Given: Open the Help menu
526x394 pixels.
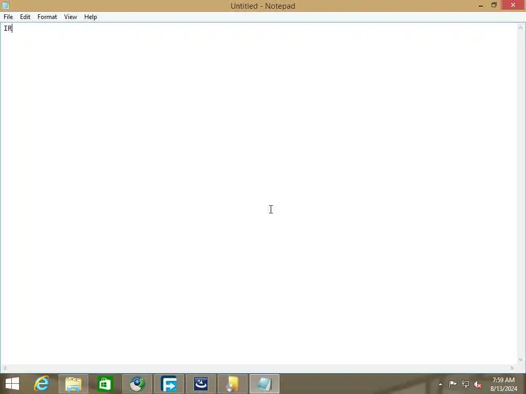Looking at the screenshot, I should pos(90,17).
